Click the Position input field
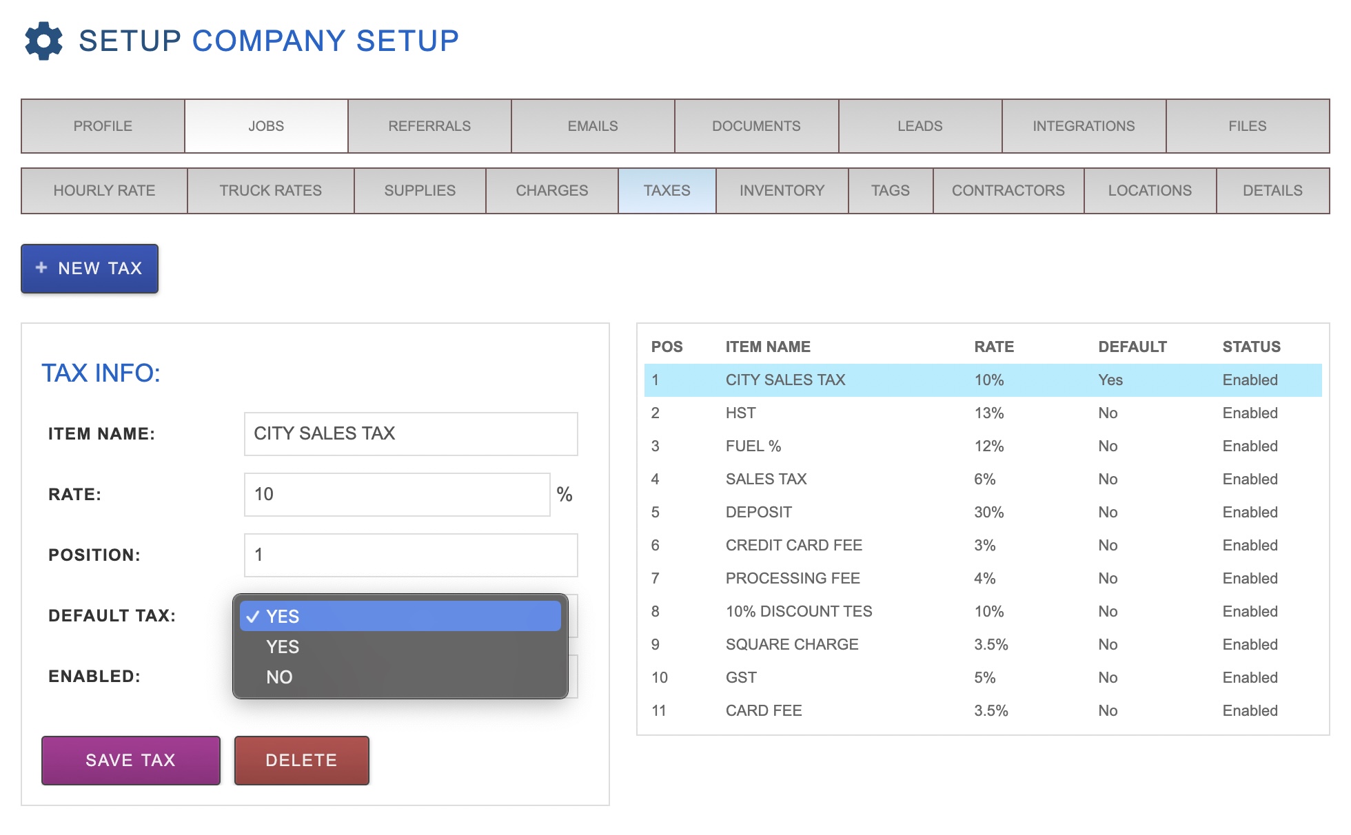1351x835 pixels. pos(411,555)
